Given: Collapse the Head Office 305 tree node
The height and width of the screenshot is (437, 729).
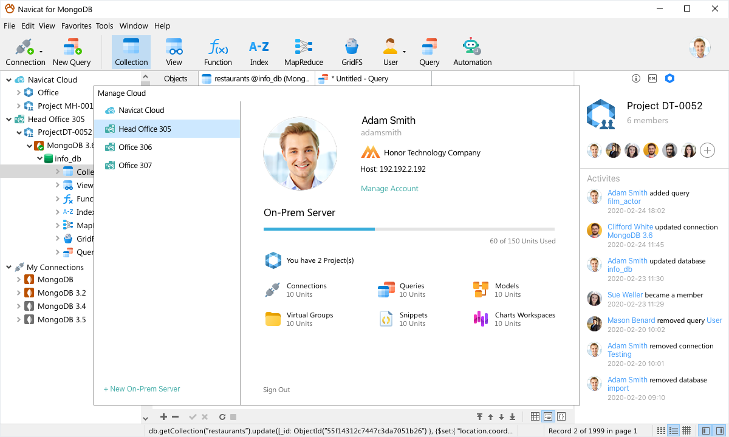Looking at the screenshot, I should click(x=9, y=119).
